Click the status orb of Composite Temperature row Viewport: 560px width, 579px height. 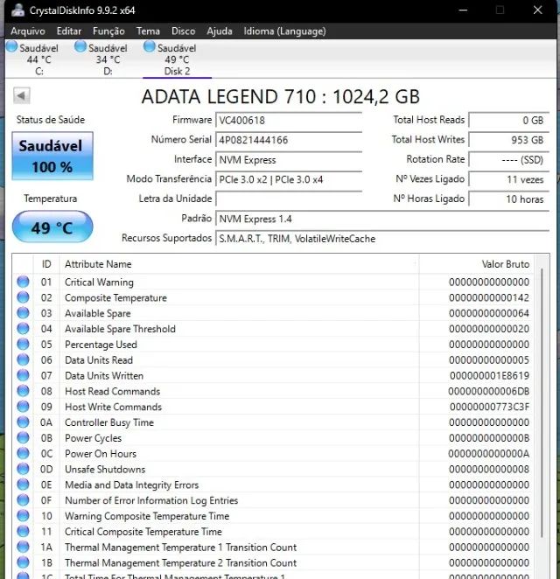pyautogui.click(x=23, y=297)
